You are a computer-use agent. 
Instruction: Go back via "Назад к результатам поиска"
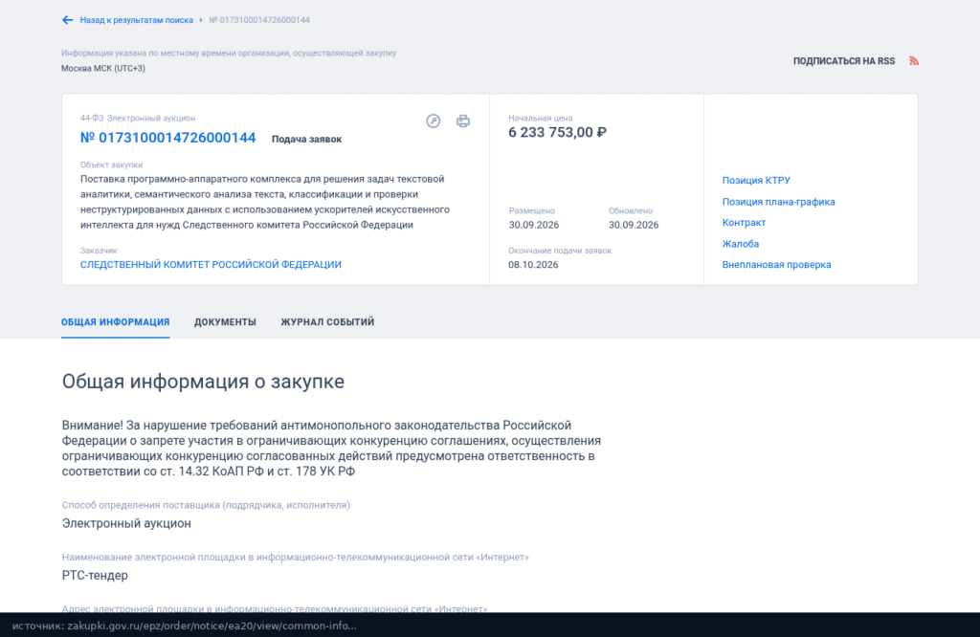(136, 20)
